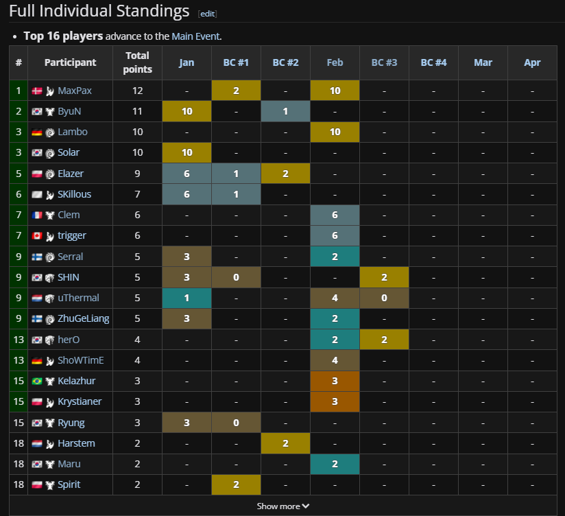Click Zerg race icon next to Lambo
This screenshot has height=516, width=565.
coord(50,132)
